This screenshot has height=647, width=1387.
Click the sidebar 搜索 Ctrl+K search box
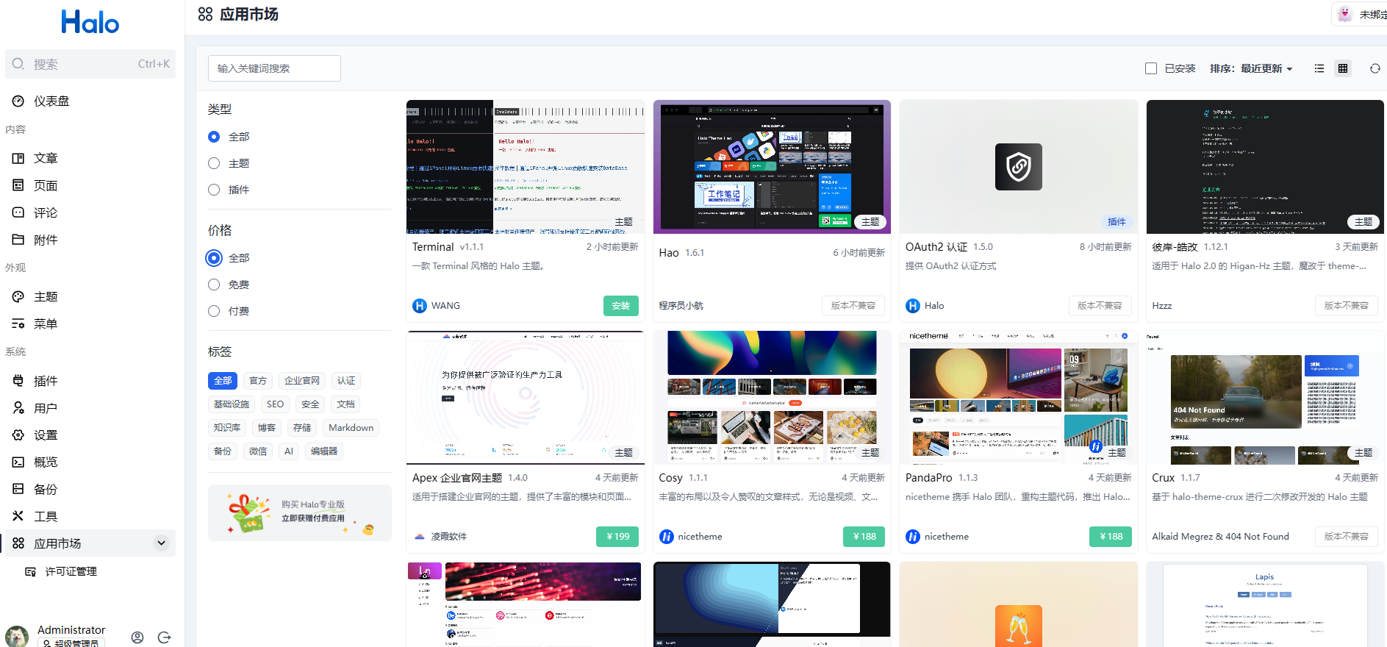point(90,64)
